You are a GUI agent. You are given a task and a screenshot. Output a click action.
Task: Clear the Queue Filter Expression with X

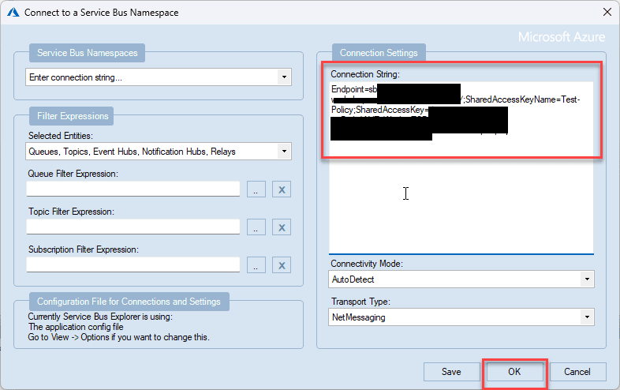(x=282, y=189)
